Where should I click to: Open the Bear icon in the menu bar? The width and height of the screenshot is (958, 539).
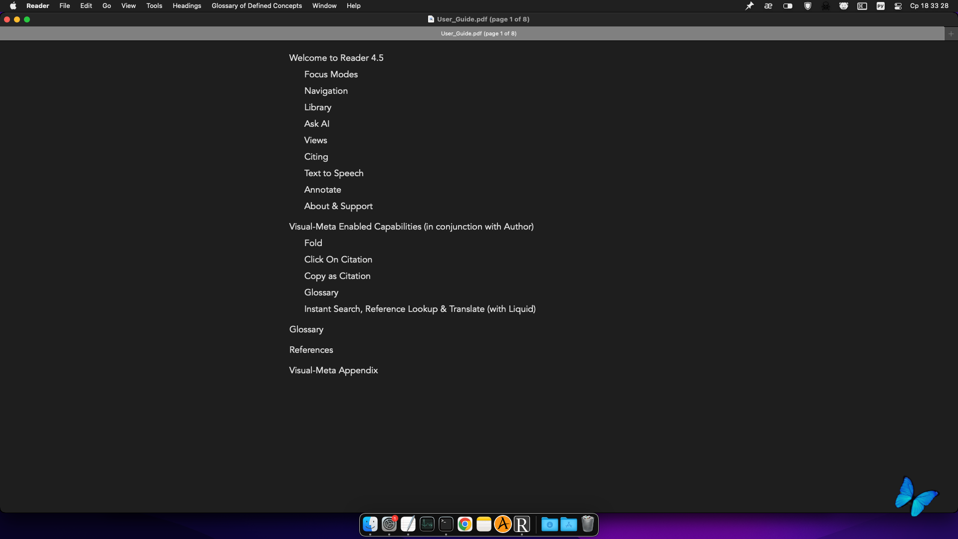click(844, 6)
